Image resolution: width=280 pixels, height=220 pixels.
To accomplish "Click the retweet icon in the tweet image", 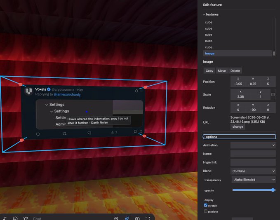I will pos(64,133).
